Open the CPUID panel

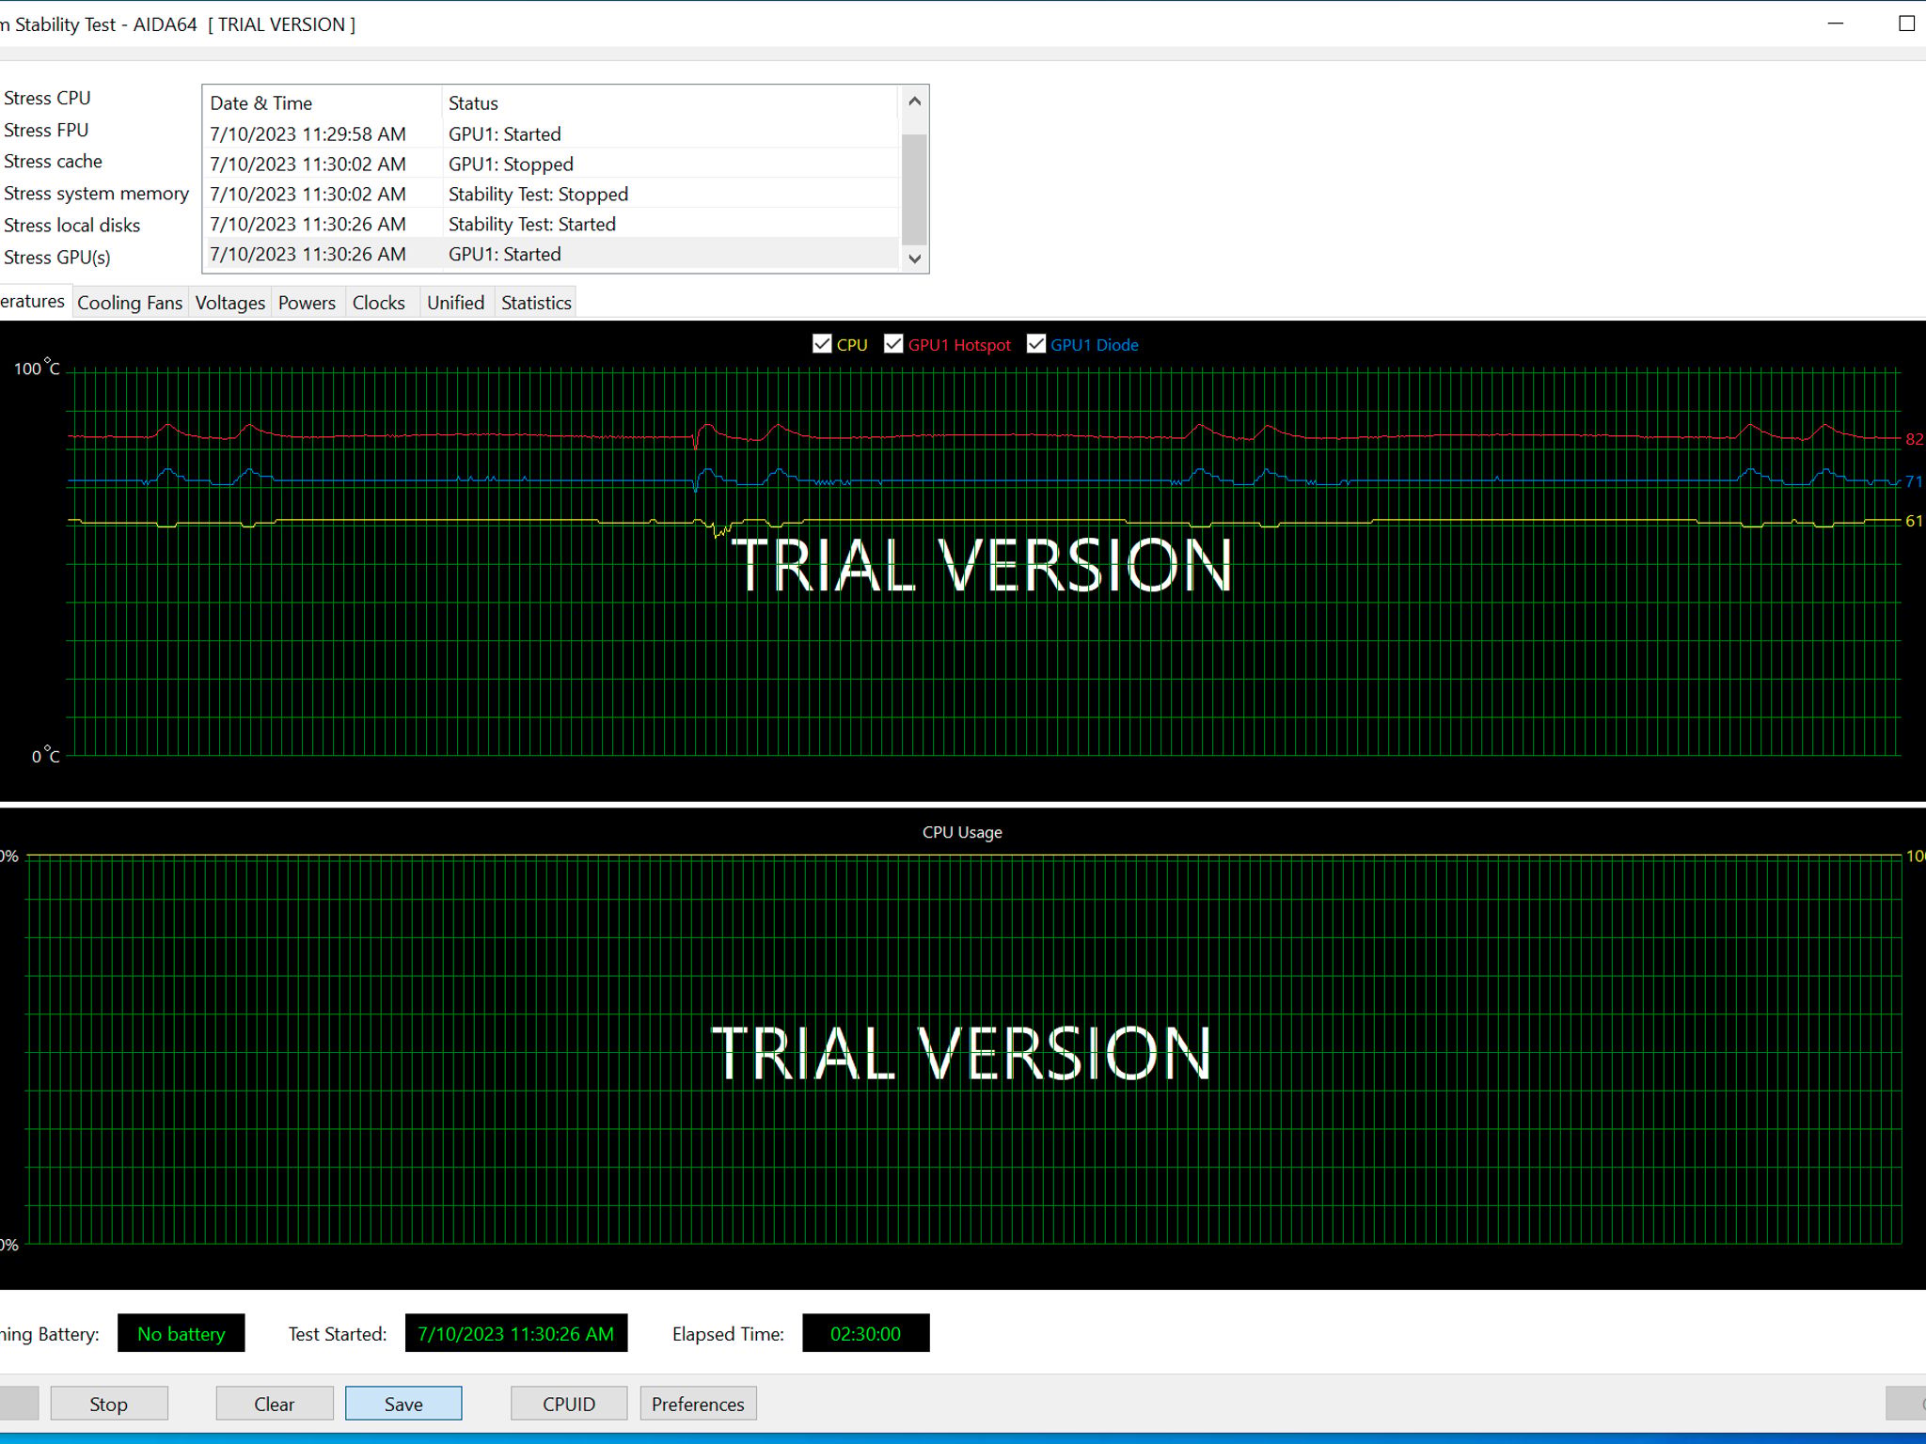[x=569, y=1404]
